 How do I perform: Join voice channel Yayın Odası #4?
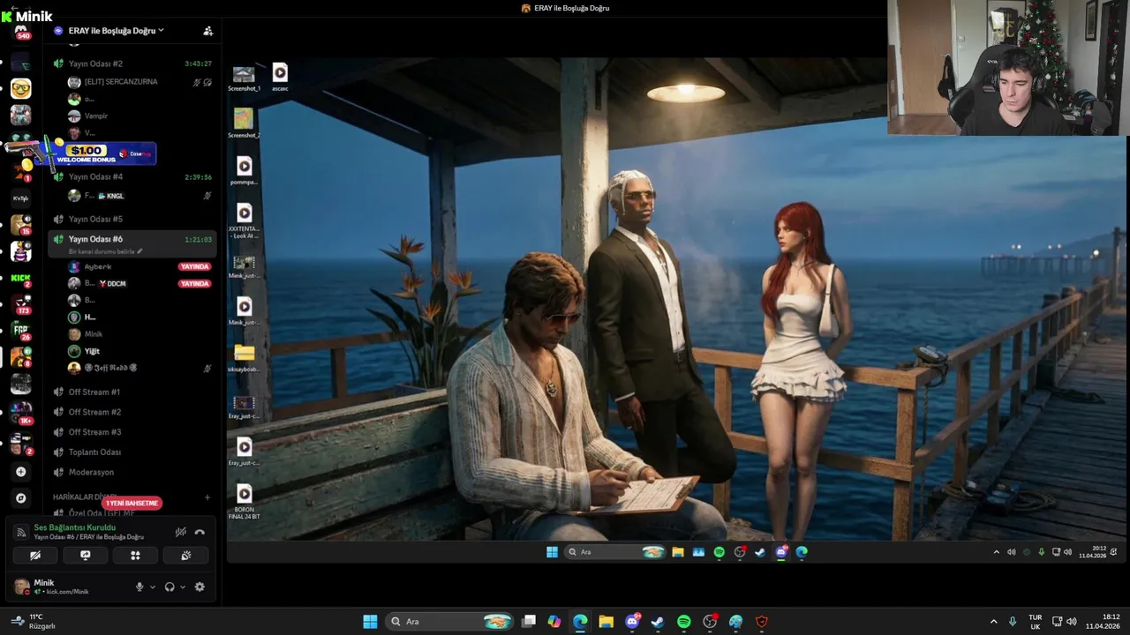pos(132,176)
